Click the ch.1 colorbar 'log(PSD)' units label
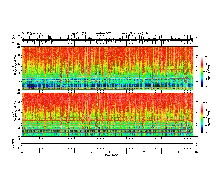221x171 pixels. (x=209, y=73)
